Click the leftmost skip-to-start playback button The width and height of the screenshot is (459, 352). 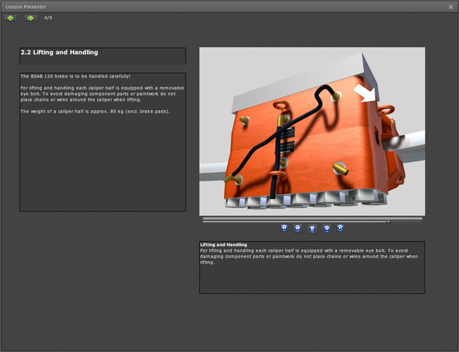click(284, 228)
